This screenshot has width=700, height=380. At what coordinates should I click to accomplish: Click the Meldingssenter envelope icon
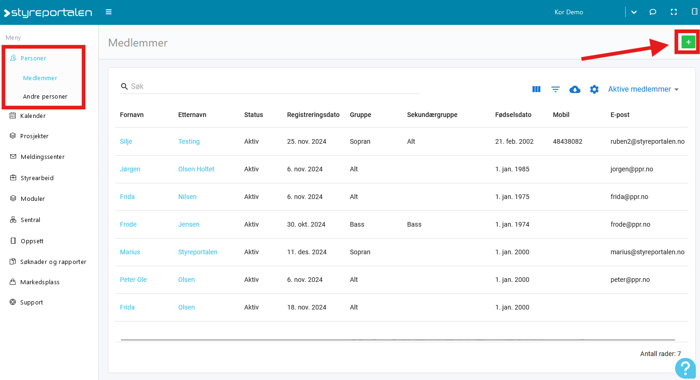[13, 157]
